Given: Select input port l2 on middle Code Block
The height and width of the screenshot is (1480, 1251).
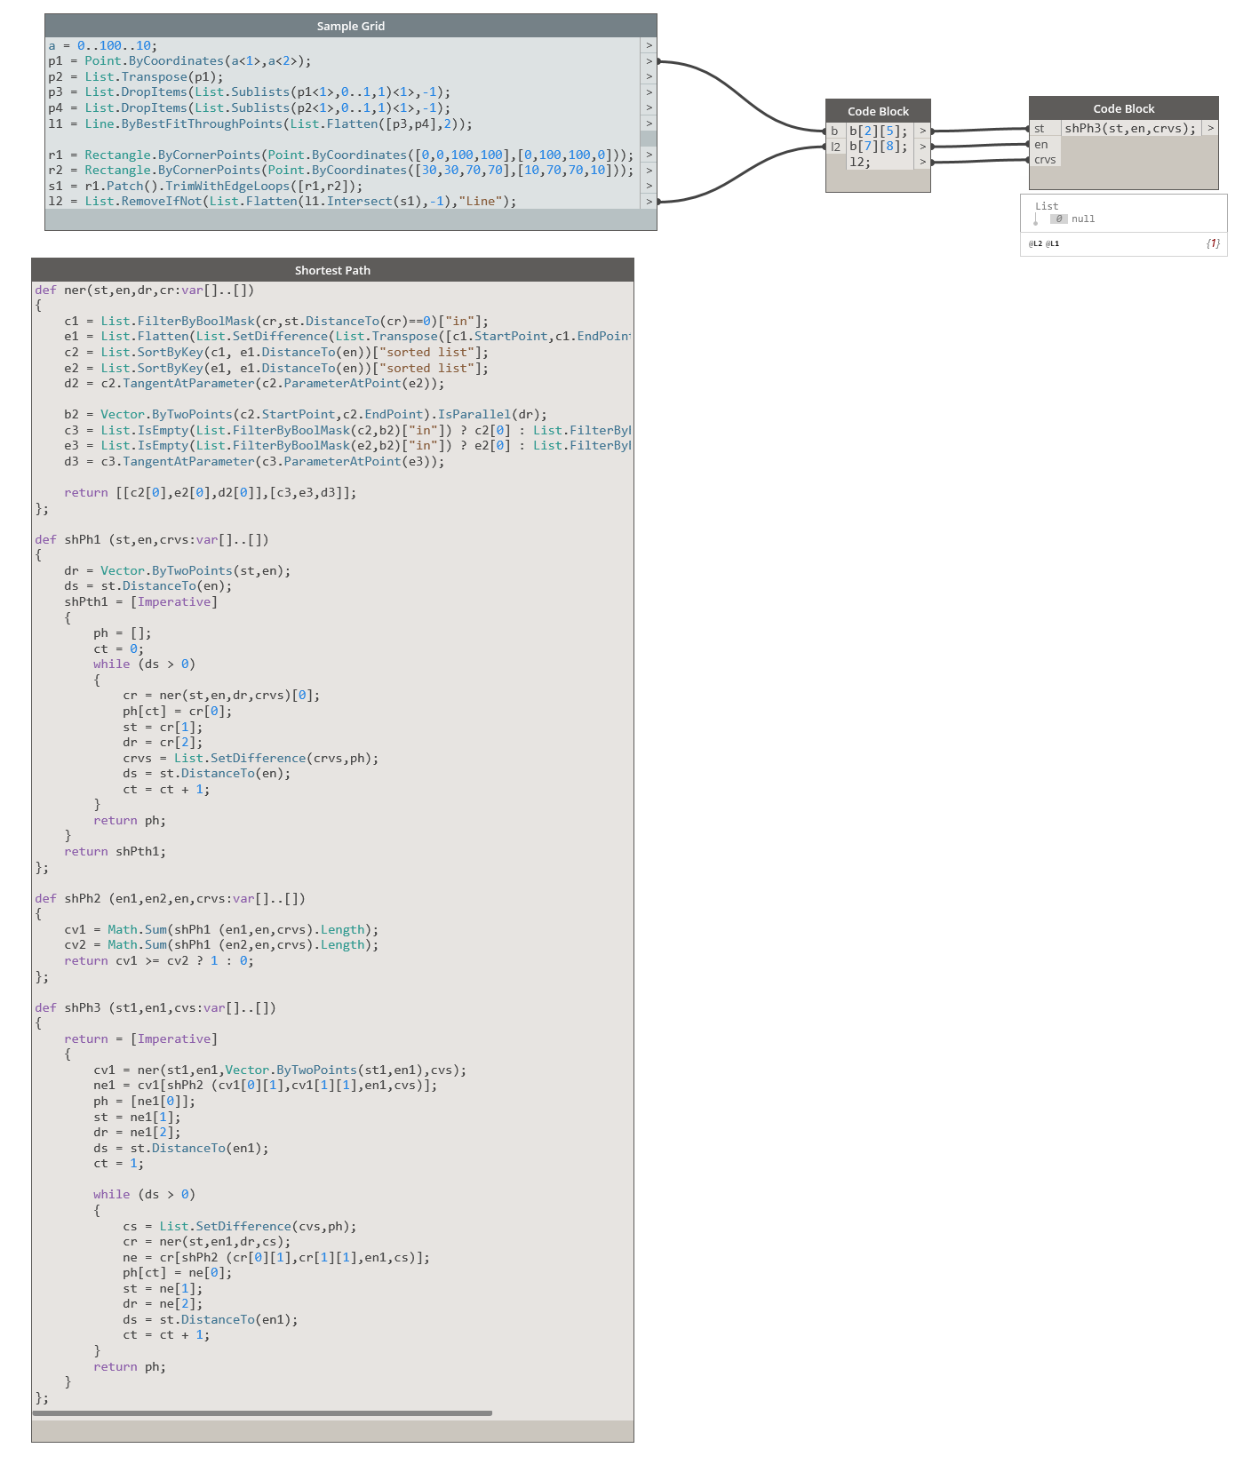Looking at the screenshot, I should [x=835, y=147].
